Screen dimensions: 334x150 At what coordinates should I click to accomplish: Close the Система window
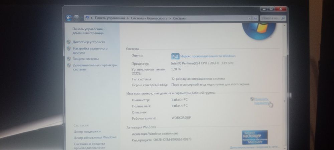pos(281,9)
